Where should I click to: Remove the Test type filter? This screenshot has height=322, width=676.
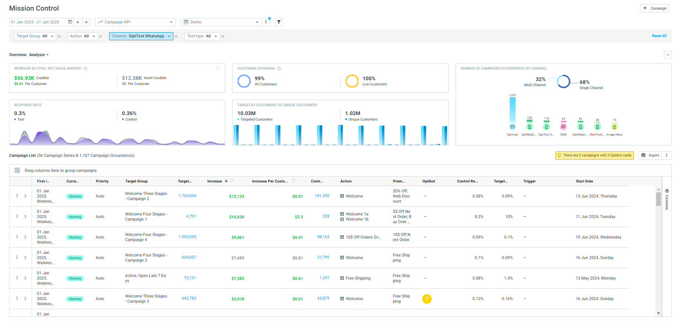[223, 36]
